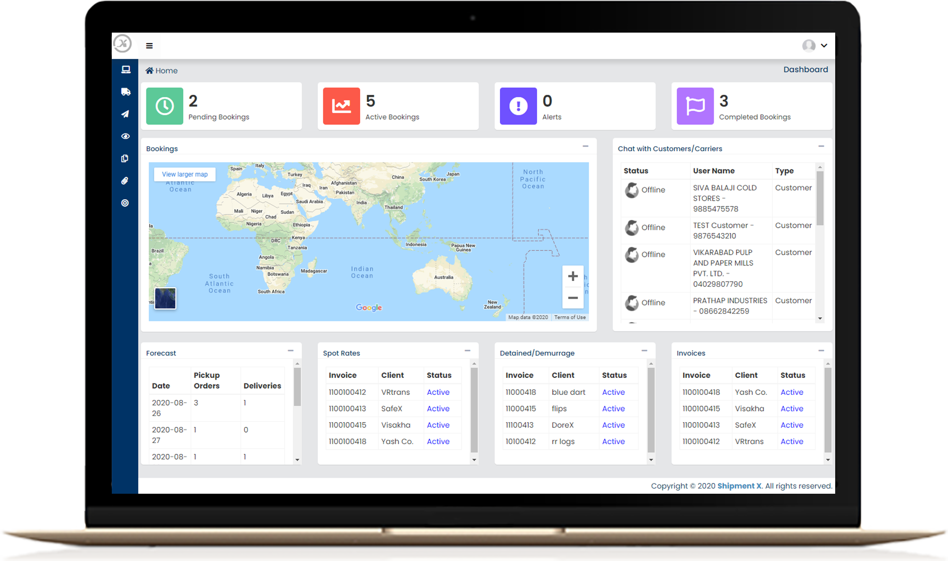Screen dimensions: 948x561
Task: Zoom out on the map
Action: [x=573, y=298]
